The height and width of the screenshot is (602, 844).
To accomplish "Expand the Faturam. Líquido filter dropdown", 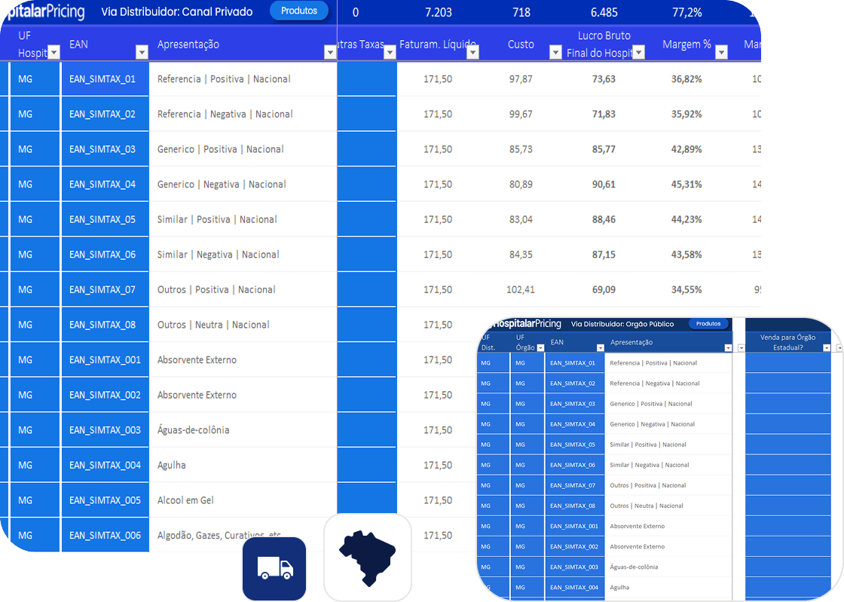I will click(x=472, y=53).
